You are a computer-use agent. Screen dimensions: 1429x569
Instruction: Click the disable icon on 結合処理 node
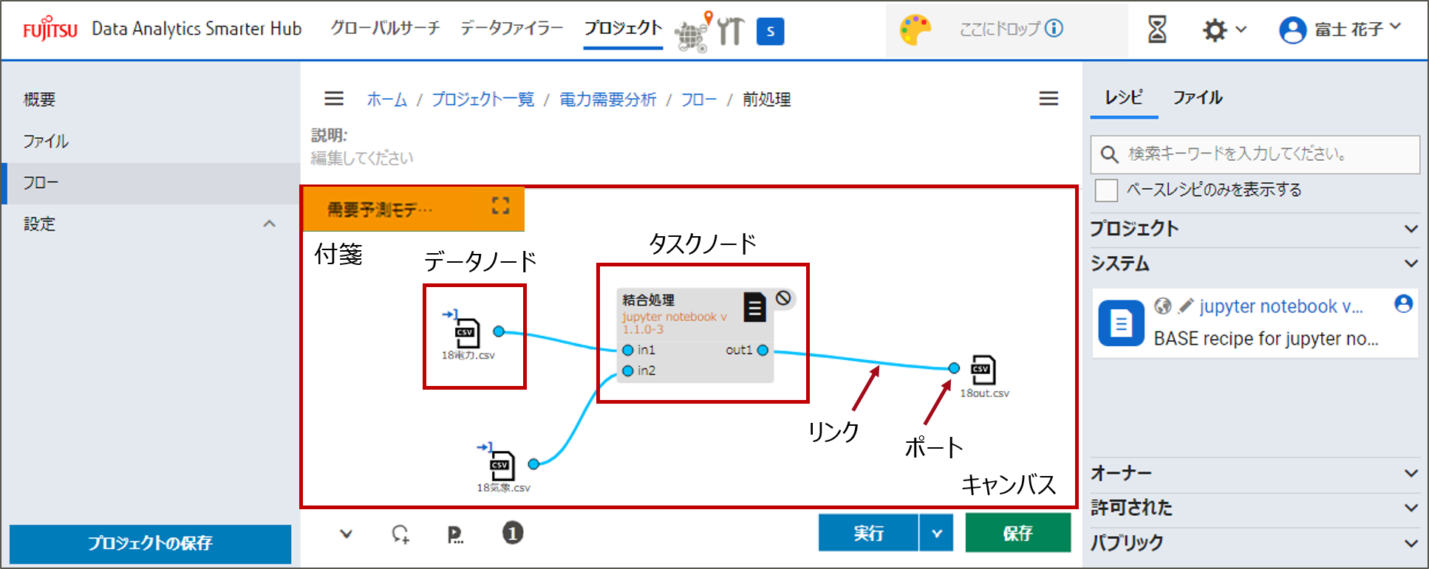(x=783, y=298)
